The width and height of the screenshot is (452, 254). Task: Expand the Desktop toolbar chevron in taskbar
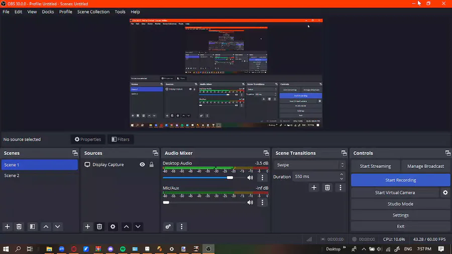tap(345, 247)
